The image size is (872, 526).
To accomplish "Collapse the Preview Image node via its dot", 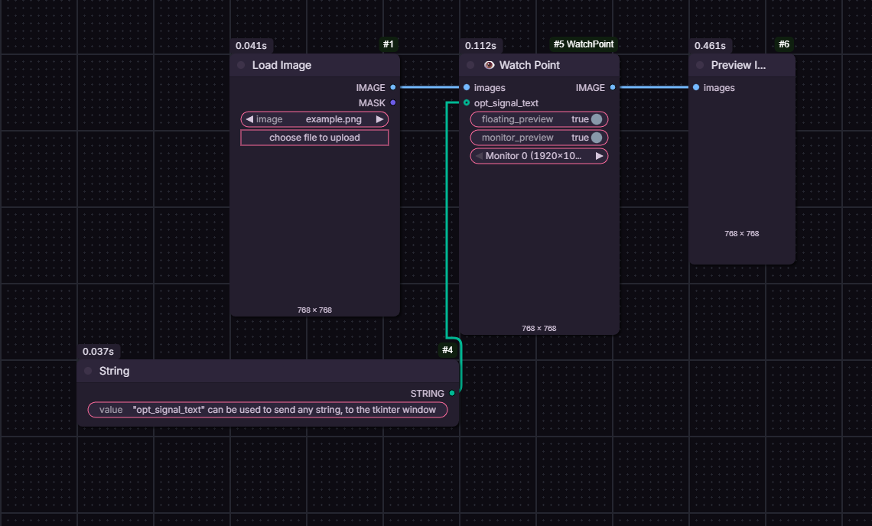I will click(x=700, y=65).
